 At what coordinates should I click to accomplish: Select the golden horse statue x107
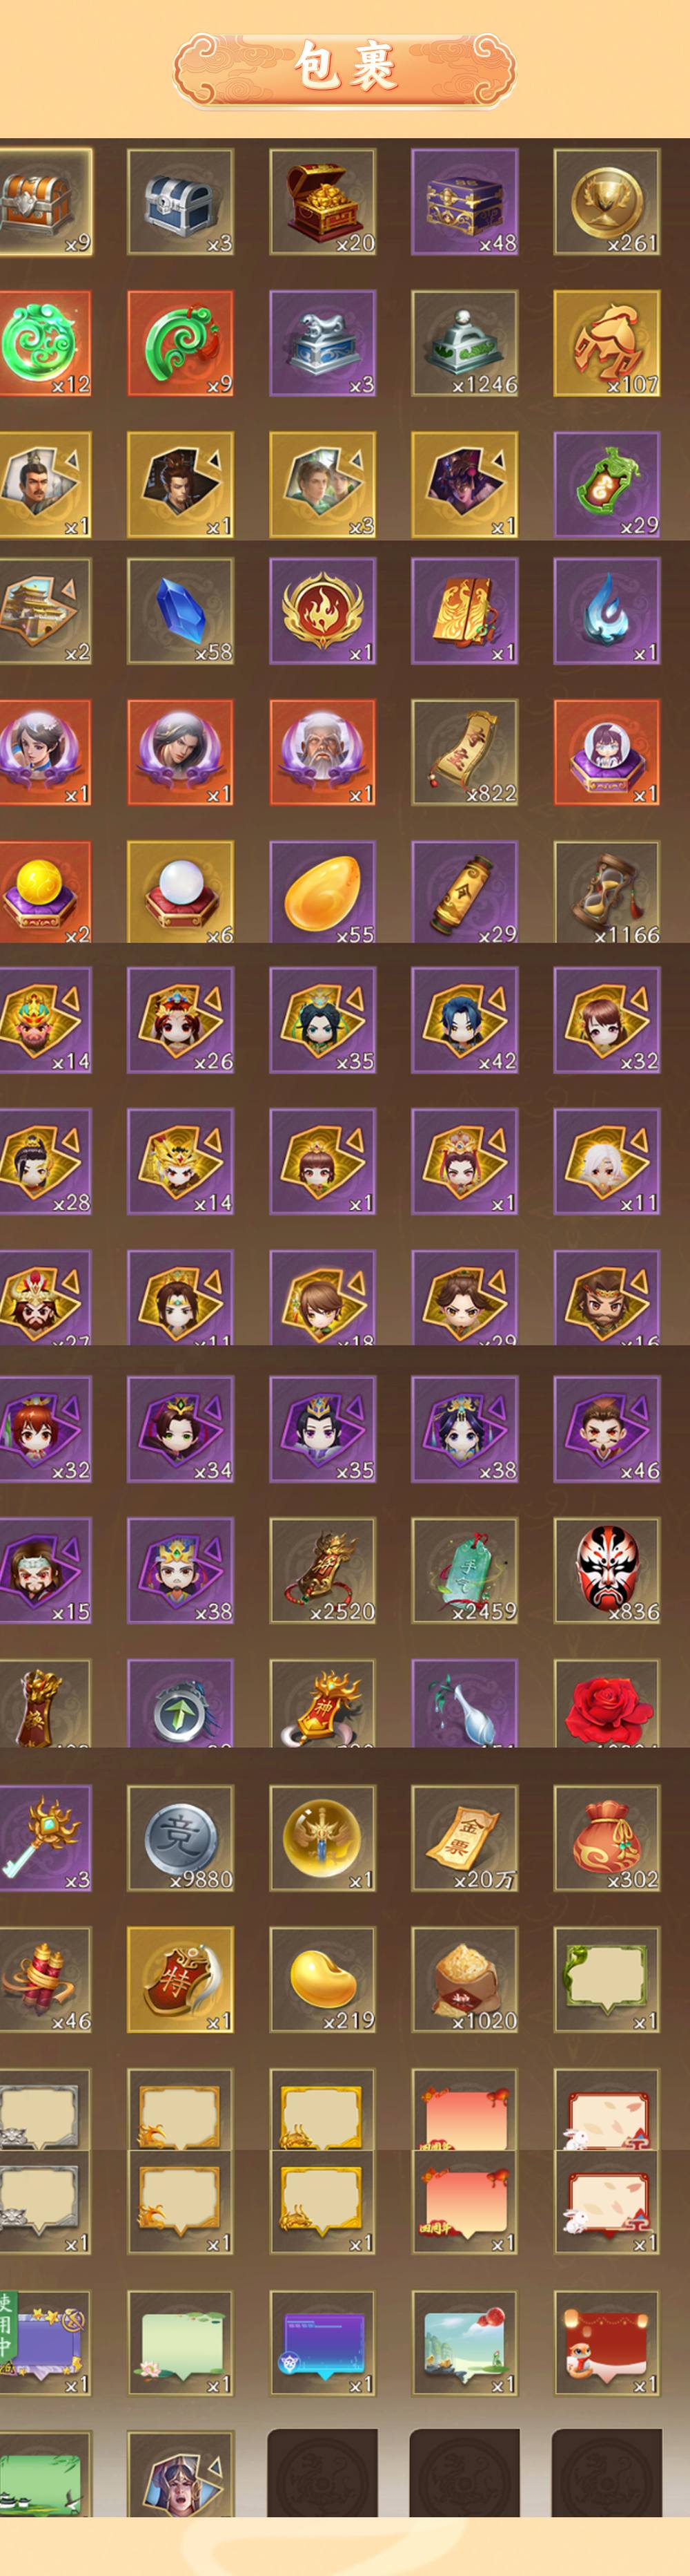[606, 343]
